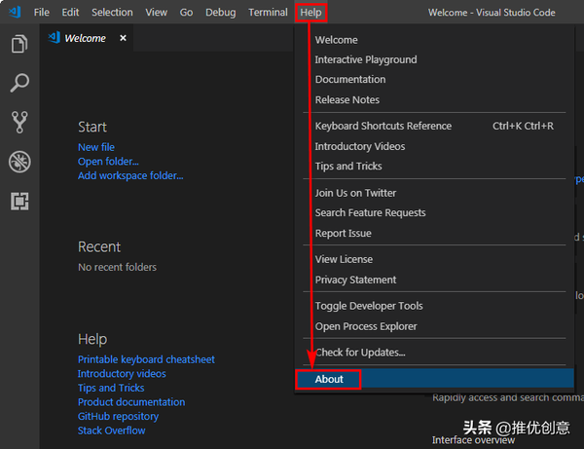Choose Search Feature Requests menu item
Image resolution: width=584 pixels, height=449 pixels.
pyautogui.click(x=434, y=212)
